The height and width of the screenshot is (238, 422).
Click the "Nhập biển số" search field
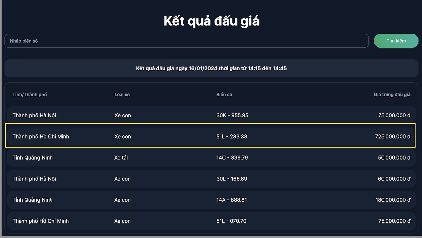(x=186, y=41)
